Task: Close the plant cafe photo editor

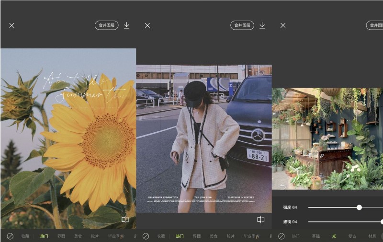Action: [283, 25]
